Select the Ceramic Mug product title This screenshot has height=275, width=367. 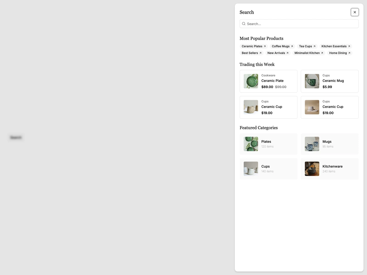333,81
